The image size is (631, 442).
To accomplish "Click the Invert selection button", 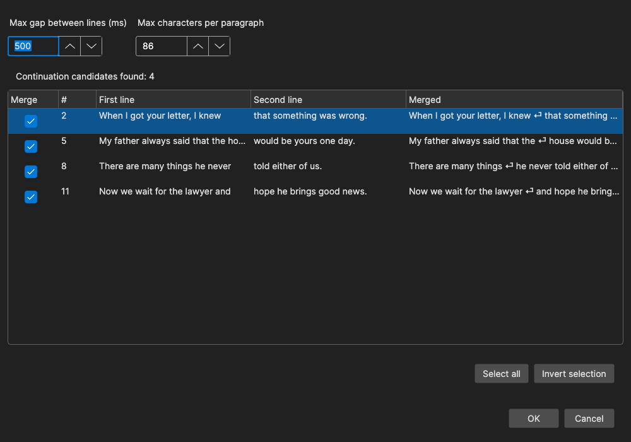I will coord(574,374).
